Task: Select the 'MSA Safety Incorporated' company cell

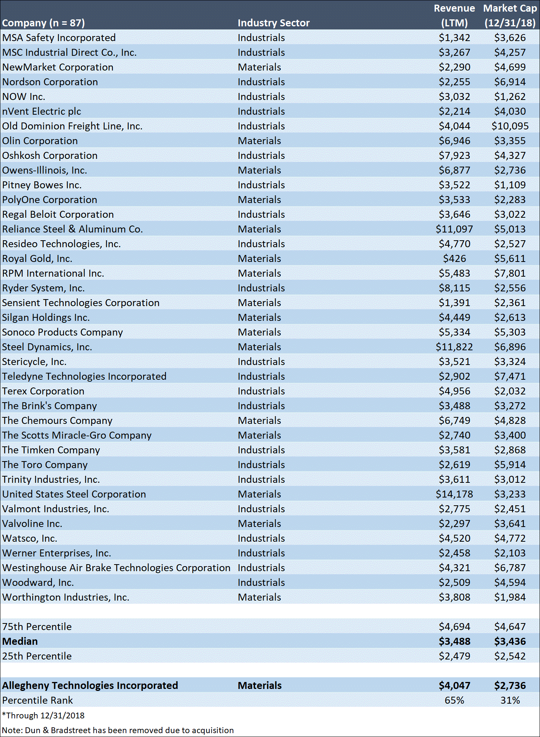Action: pos(59,38)
